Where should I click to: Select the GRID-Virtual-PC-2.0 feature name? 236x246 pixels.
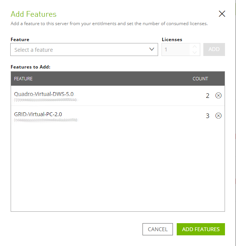click(x=38, y=114)
